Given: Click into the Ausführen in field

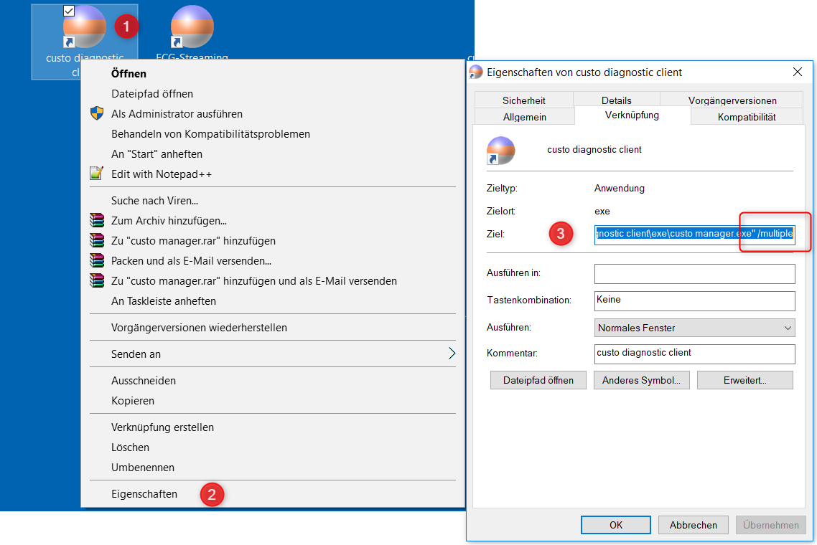Looking at the screenshot, I should pyautogui.click(x=694, y=274).
